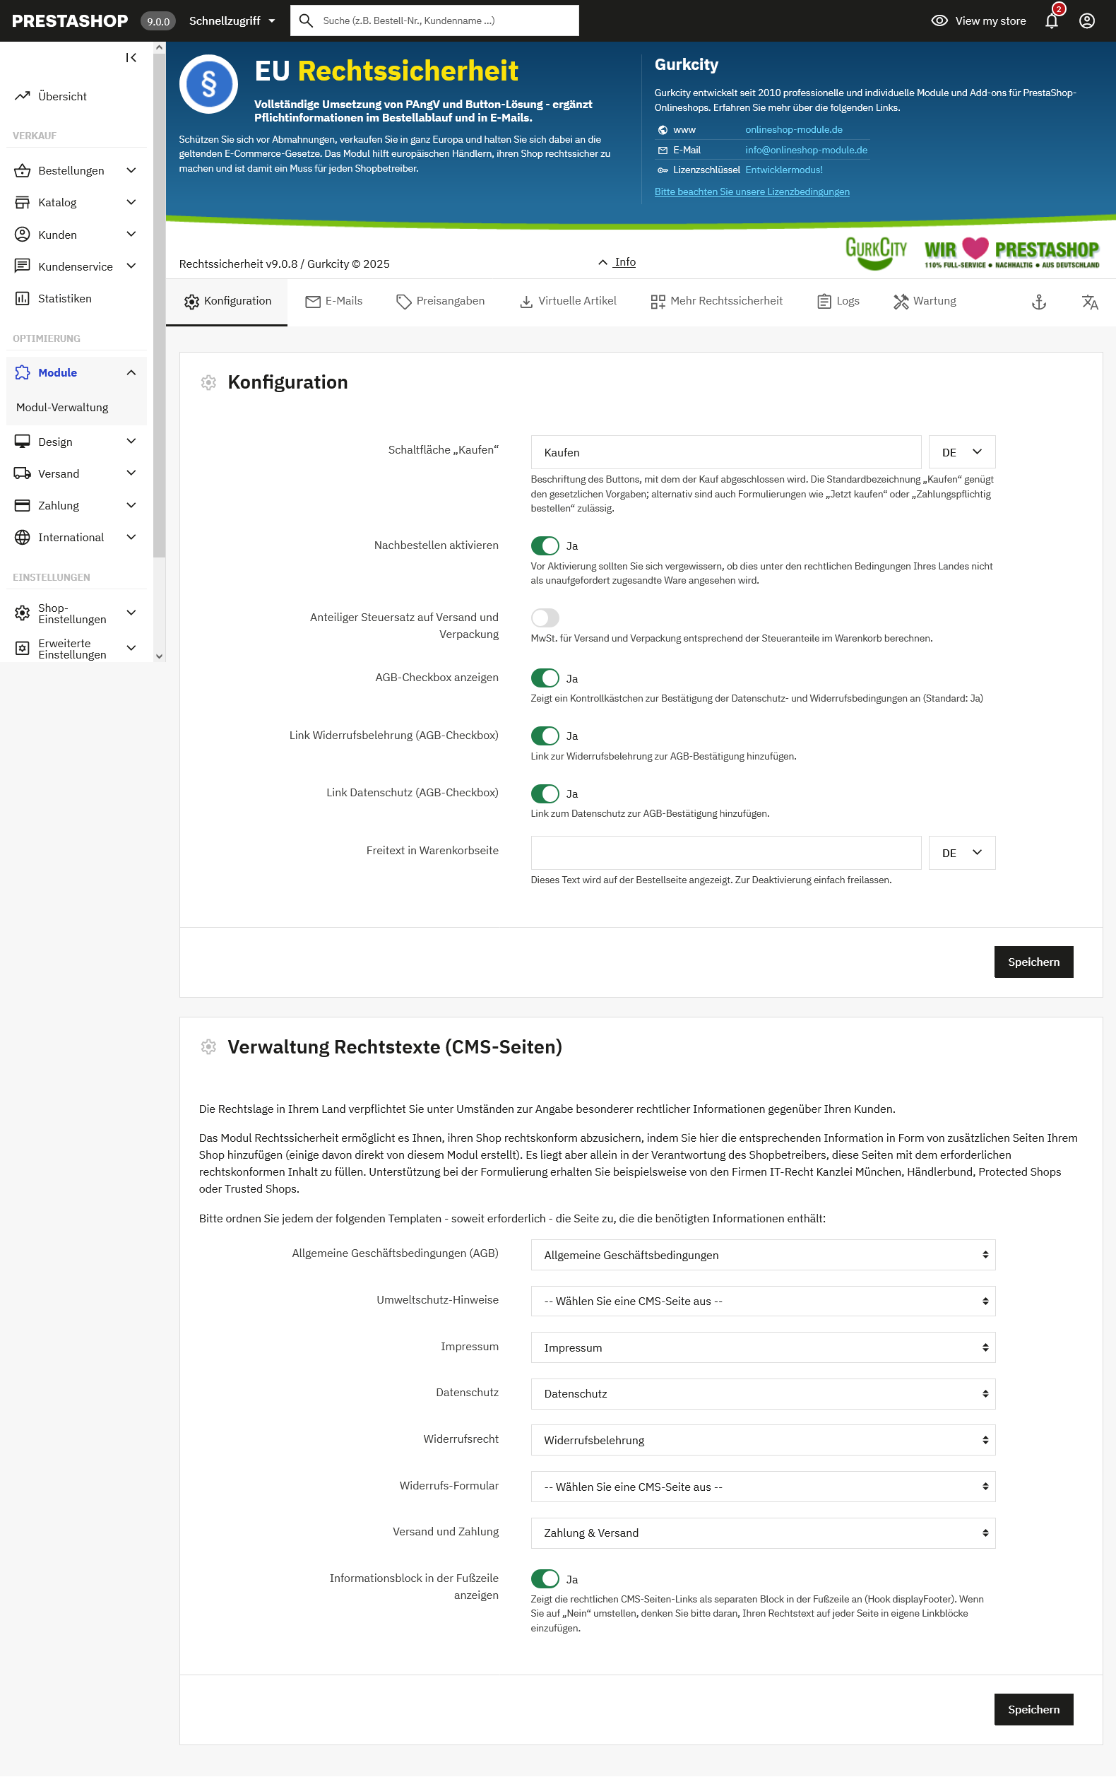The width and height of the screenshot is (1116, 1777).
Task: Click the sidebar vertical scrollbar
Action: (x=159, y=295)
